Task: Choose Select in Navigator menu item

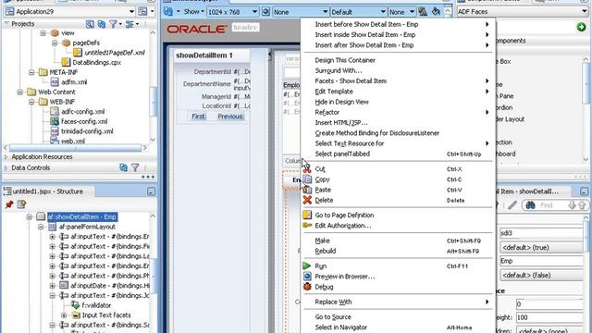Action: point(398,327)
